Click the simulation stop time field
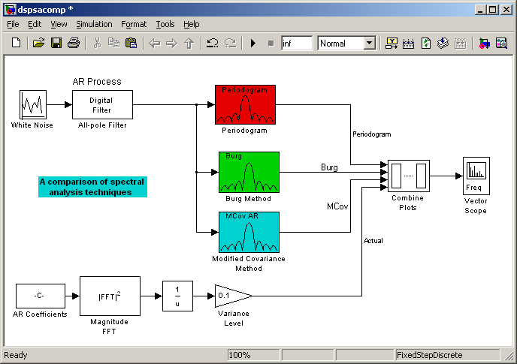The width and height of the screenshot is (517, 364). [x=296, y=44]
